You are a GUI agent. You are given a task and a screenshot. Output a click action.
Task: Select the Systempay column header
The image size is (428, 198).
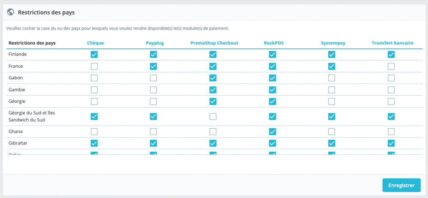pos(333,43)
